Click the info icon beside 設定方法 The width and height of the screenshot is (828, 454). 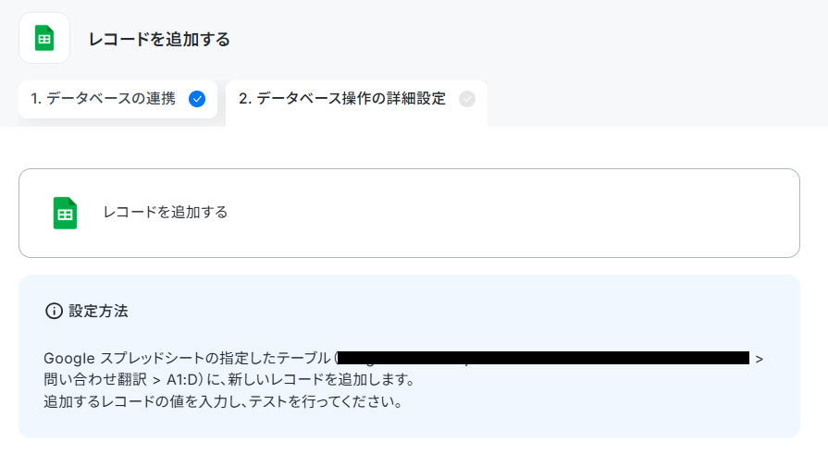[x=54, y=311]
